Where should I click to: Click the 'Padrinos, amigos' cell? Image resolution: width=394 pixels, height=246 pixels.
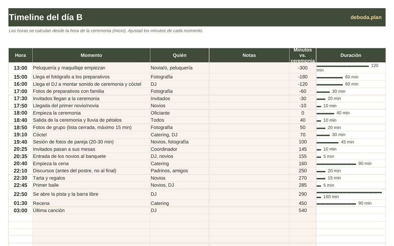coord(180,171)
